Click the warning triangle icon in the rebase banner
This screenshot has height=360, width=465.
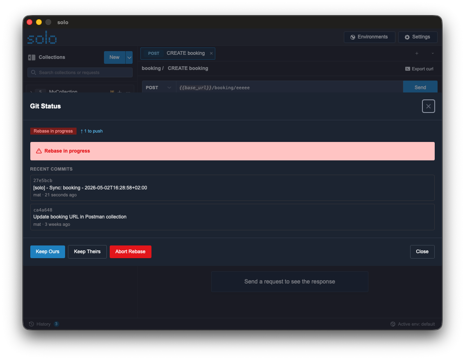coord(39,151)
